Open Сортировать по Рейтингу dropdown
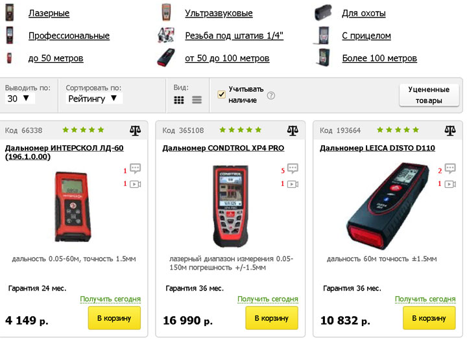This screenshot has width=467, height=339. (x=94, y=99)
